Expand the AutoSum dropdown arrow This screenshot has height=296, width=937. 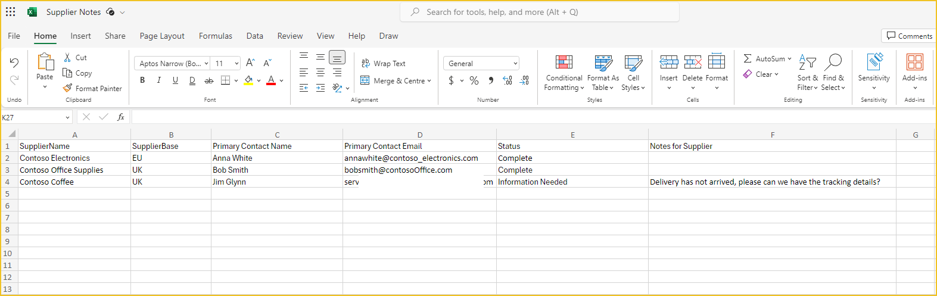[x=789, y=58]
